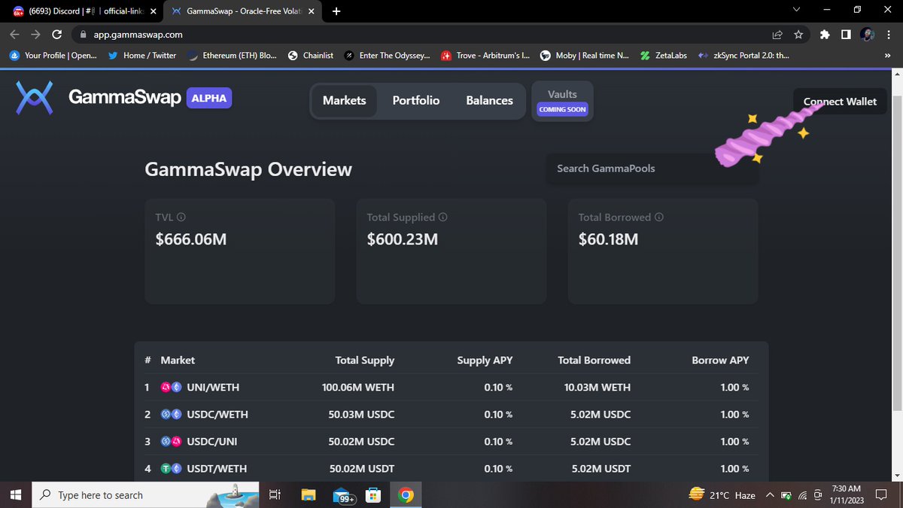903x508 pixels.
Task: Open the Trove - Arbitrum bookmark
Action: pos(485,55)
